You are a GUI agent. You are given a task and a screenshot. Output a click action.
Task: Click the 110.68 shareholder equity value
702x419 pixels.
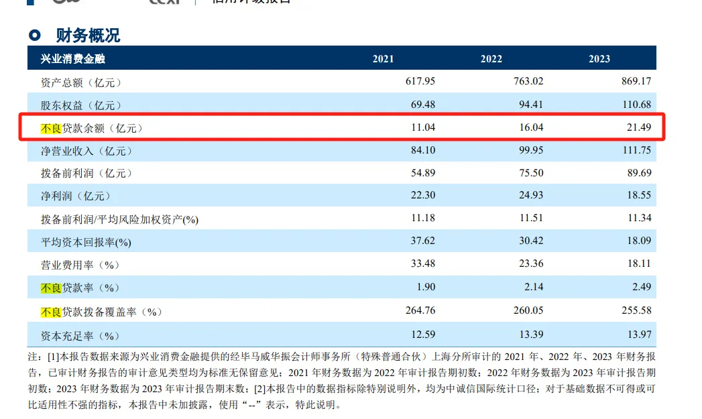pos(637,105)
